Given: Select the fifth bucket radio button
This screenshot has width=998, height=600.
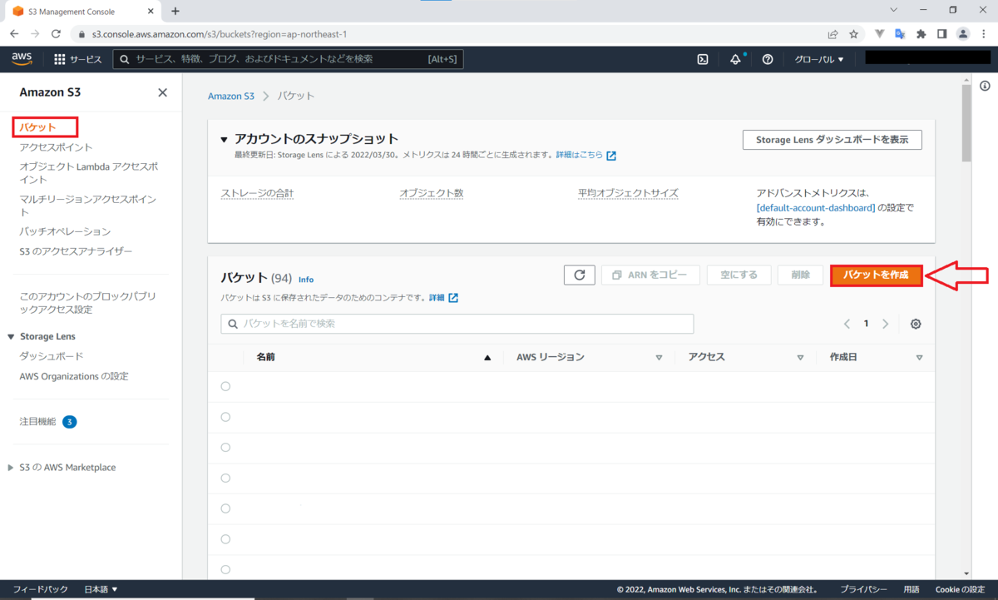Looking at the screenshot, I should click(x=225, y=508).
